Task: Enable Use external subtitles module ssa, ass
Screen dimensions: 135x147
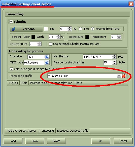Action: point(51,44)
